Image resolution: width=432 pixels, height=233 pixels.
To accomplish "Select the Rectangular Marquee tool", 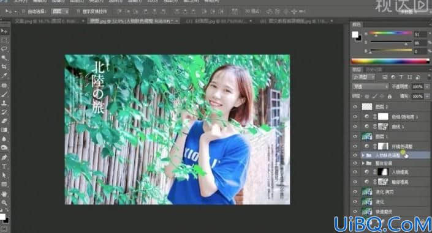I will click(4, 40).
